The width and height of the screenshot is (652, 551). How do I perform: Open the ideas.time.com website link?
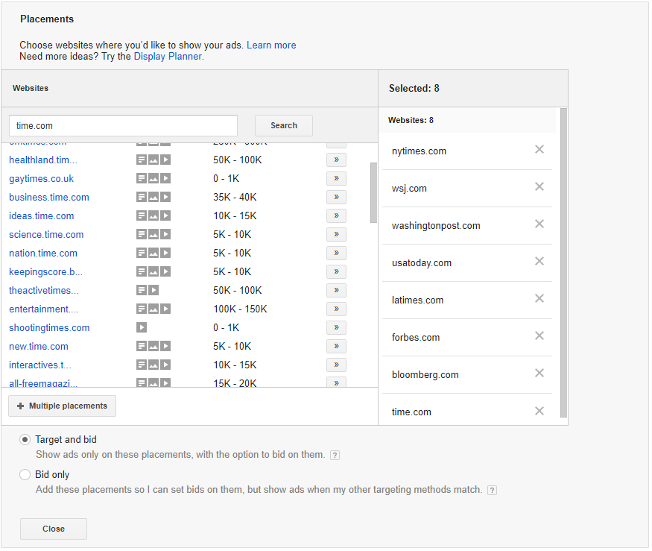(x=42, y=216)
